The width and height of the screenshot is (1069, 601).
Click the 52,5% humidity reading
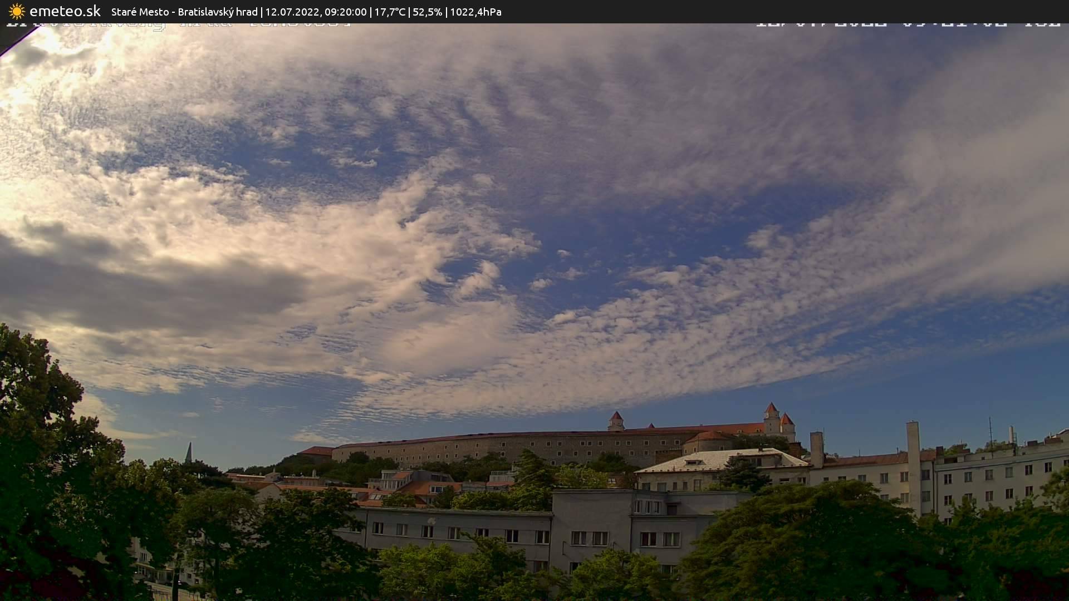click(427, 12)
